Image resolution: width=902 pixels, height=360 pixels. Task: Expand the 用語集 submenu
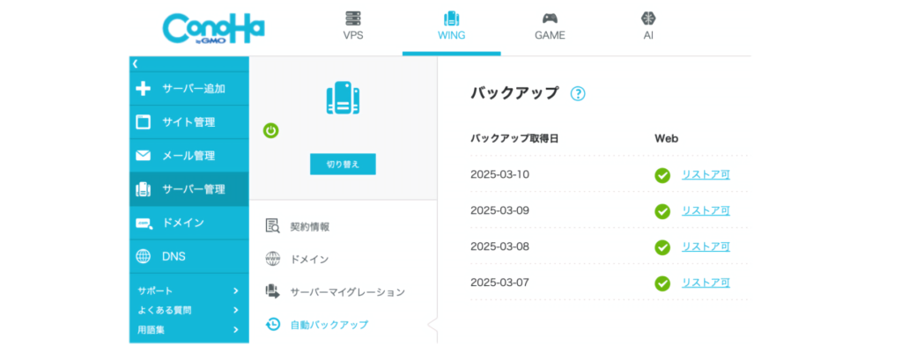click(x=235, y=330)
